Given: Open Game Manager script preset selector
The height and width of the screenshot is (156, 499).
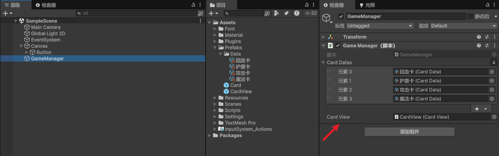Looking at the screenshot, I should click(487, 45).
